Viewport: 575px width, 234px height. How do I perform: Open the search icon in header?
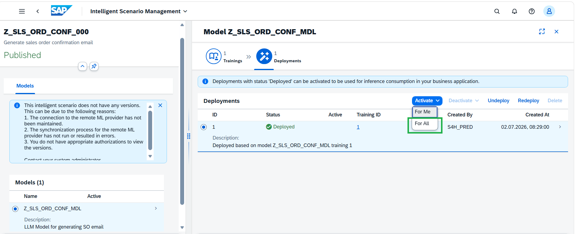coord(497,11)
